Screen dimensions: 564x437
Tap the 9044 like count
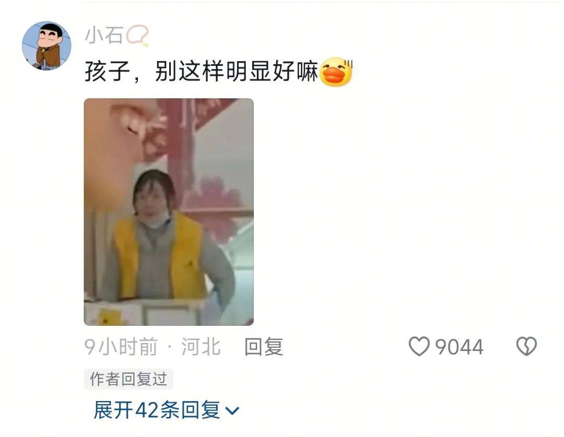[x=460, y=347]
